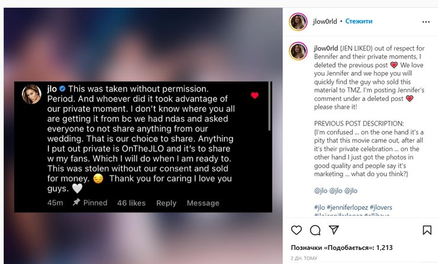Open comments with the speech bubble icon
Viewport: 438px width, 264px height.
[315, 230]
